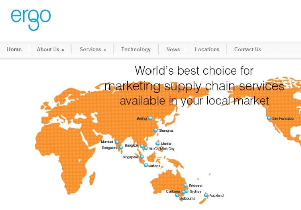Viewport: 301px width, 210px height.
Task: Expand the About Us menu
Action: coord(50,49)
